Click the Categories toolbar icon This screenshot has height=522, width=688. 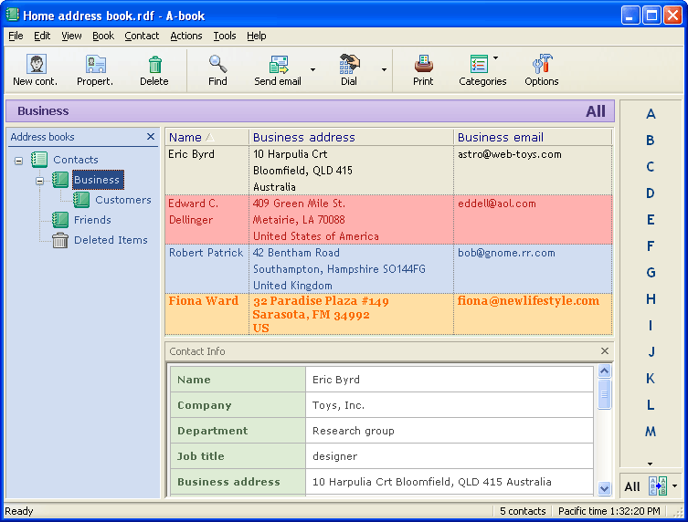pyautogui.click(x=479, y=64)
